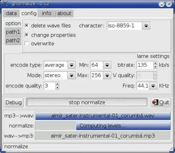This screenshot has width=175, height=153.
Task: Click the Min 64 value field
Action: point(97,65)
